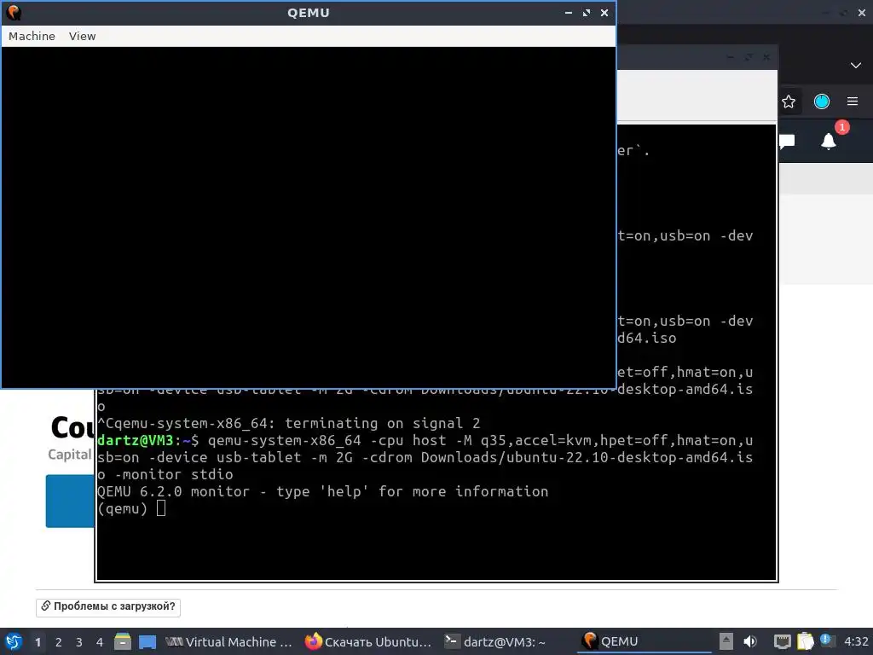The image size is (873, 655).
Task: Switch to Firefox 'Скачать Ubuntu' taskbar item
Action: click(x=368, y=641)
